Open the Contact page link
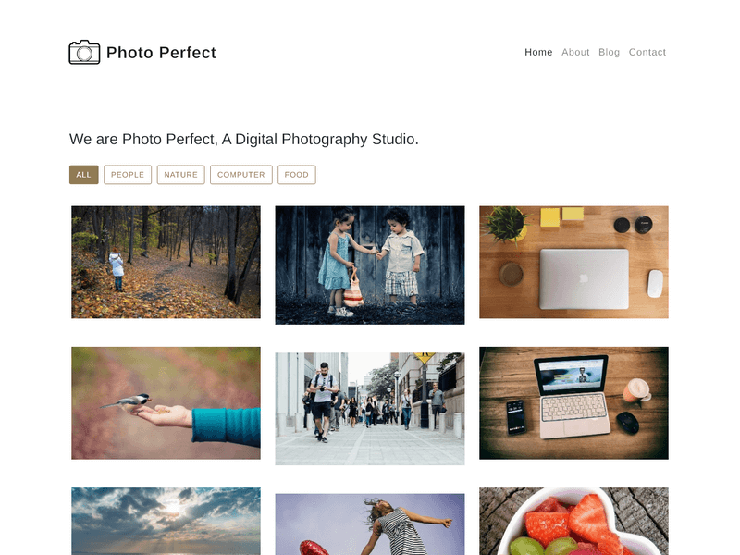This screenshot has height=555, width=740. pos(647,52)
